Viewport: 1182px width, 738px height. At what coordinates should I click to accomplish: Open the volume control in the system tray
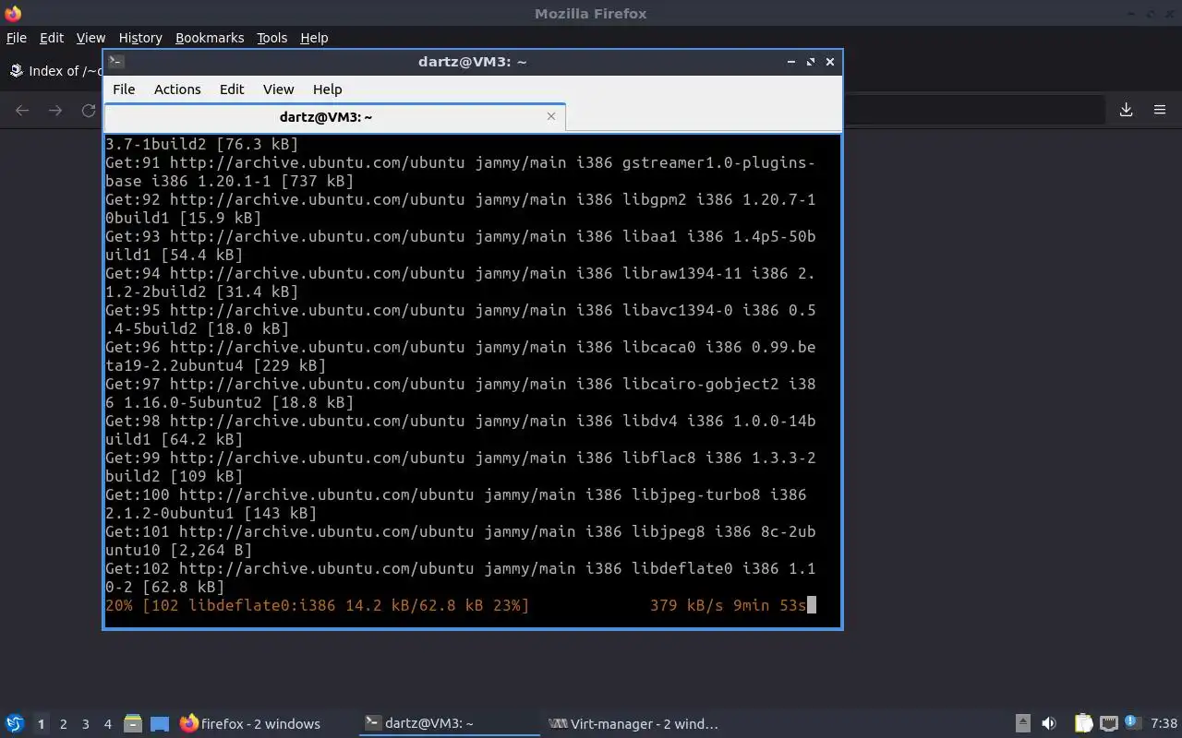pos(1048,723)
